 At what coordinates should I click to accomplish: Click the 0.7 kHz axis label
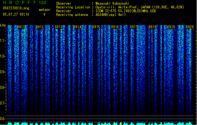click(3, 103)
